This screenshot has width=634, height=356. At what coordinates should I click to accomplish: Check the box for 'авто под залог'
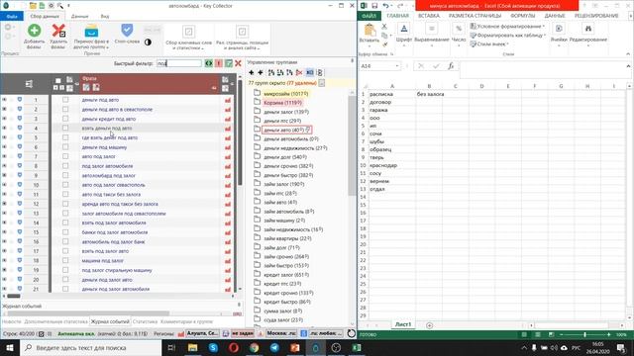[x=65, y=156]
